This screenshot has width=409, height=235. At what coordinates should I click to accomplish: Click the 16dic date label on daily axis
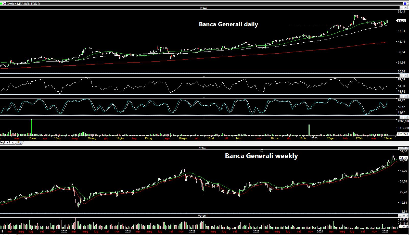(303, 138)
